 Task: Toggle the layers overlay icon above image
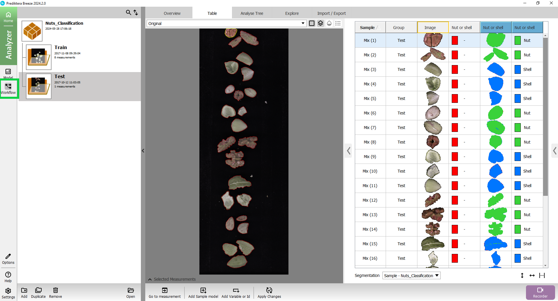(x=320, y=23)
